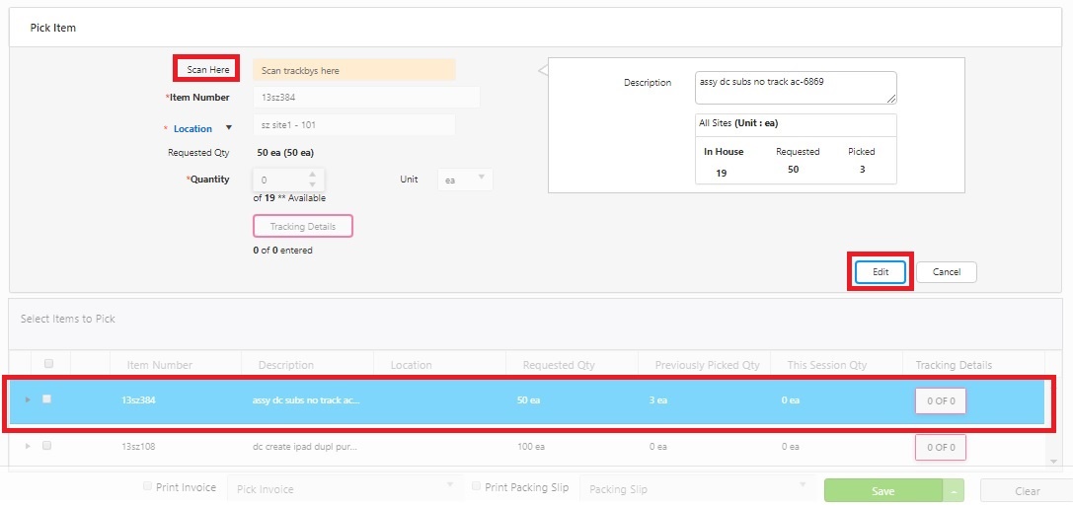This screenshot has height=506, width=1073.
Task: Open the Save button dropdown arrow
Action: [x=954, y=491]
